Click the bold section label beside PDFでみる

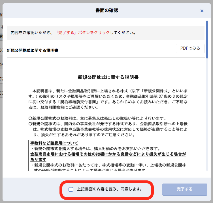[33, 51]
